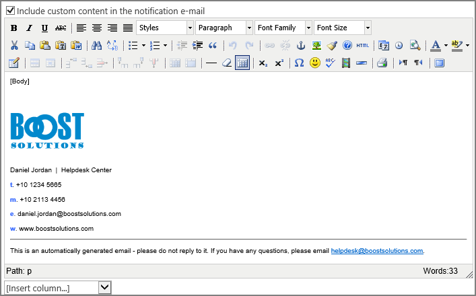This screenshot has height=296, width=476.
Task: Open the Insert column dropdown
Action: point(58,287)
